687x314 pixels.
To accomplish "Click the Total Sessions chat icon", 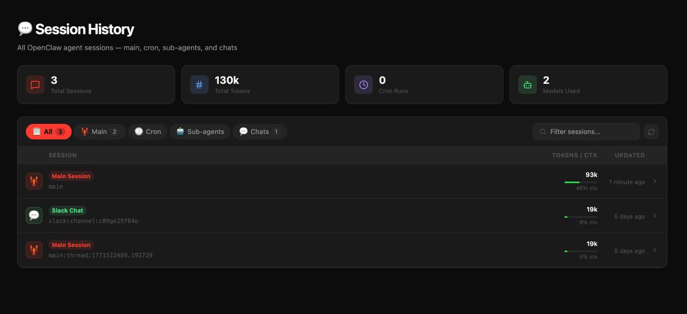I will [35, 85].
